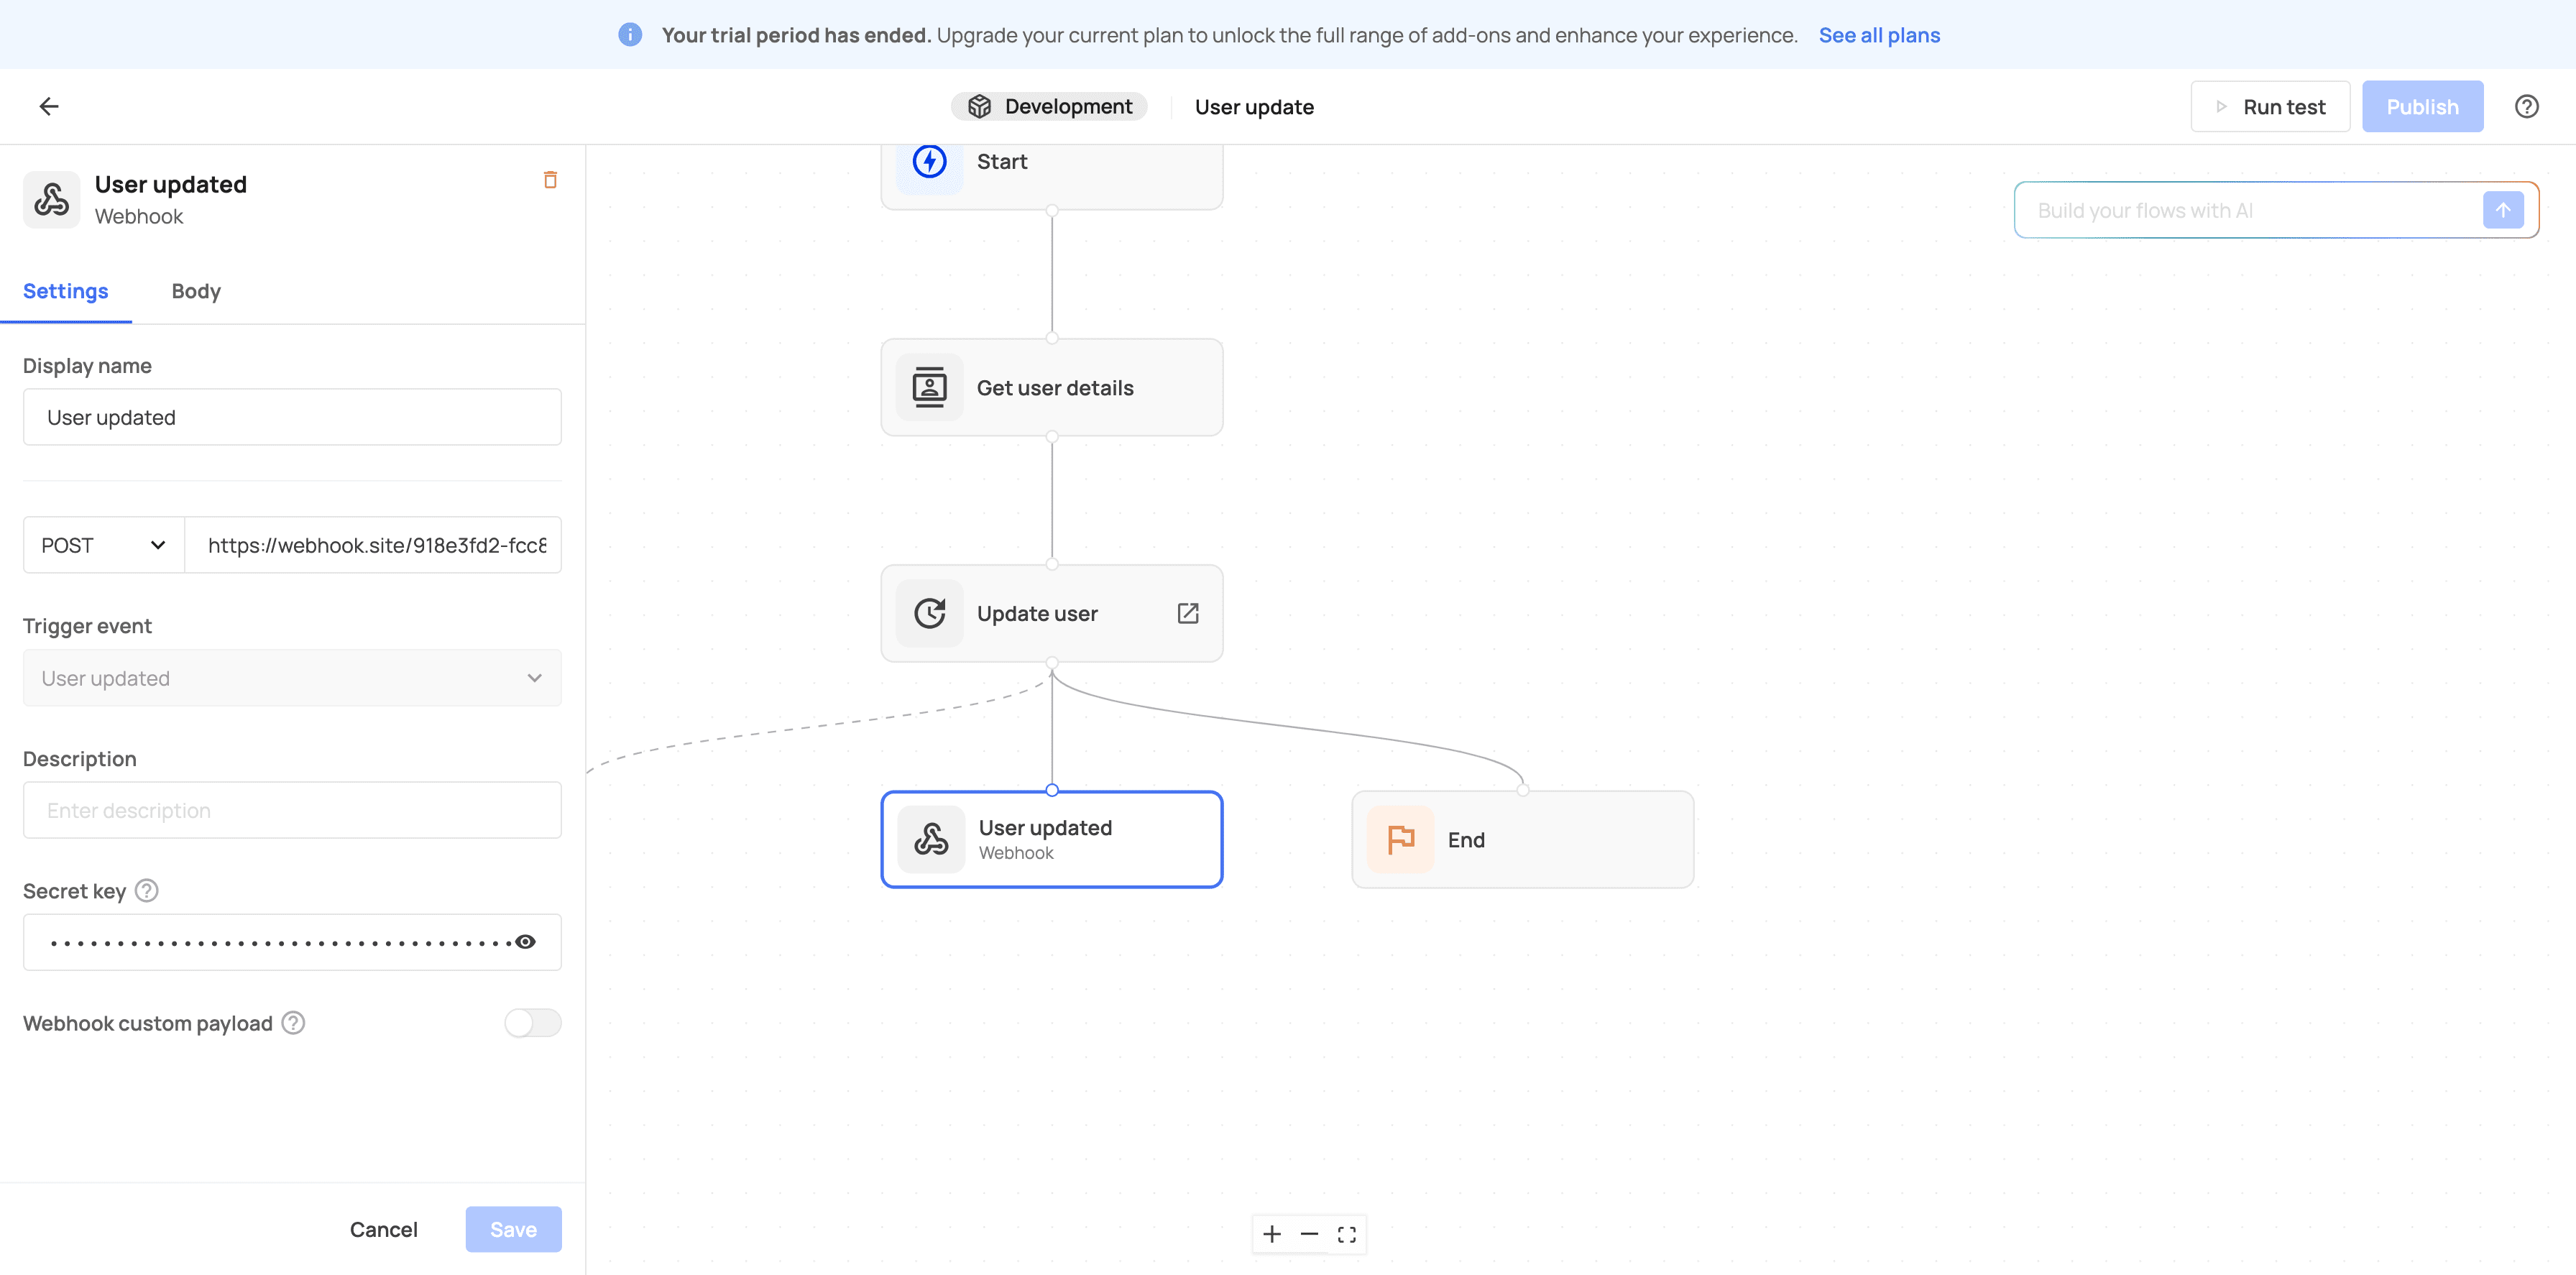Zoom out the canvas with minus icon

point(1309,1234)
